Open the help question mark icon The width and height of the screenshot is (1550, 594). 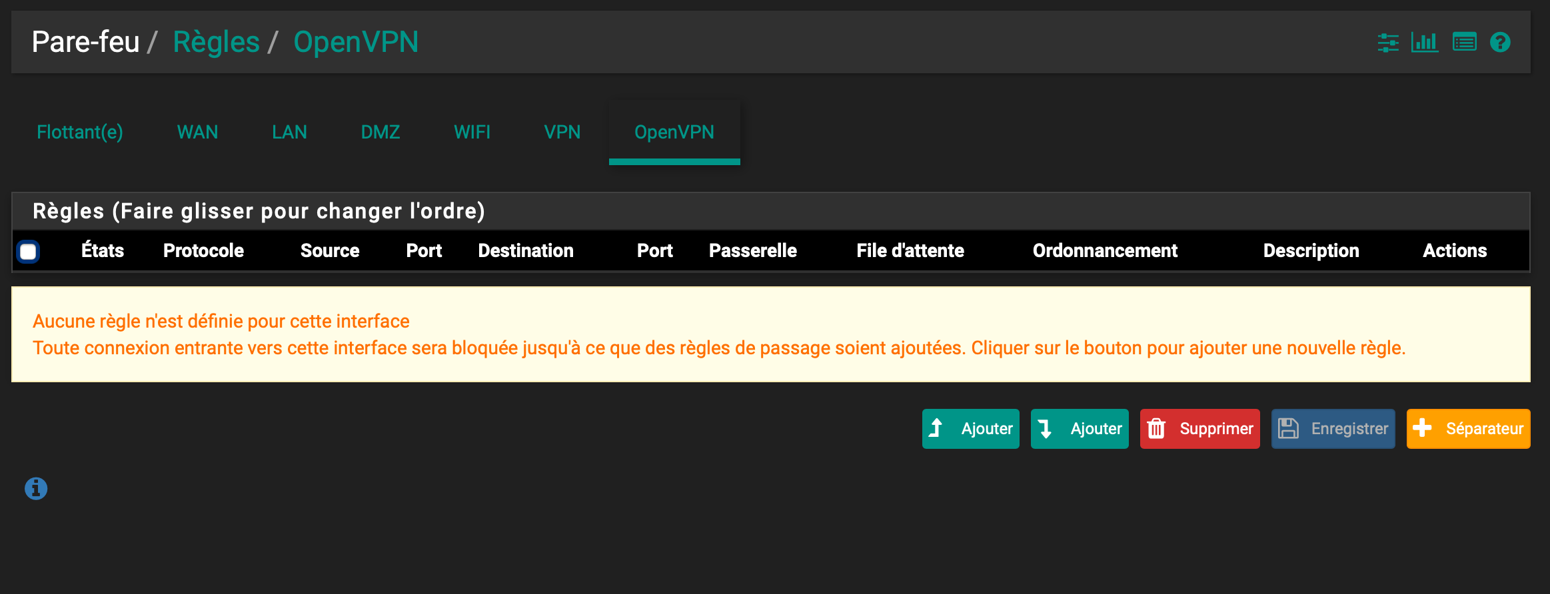pos(1500,43)
